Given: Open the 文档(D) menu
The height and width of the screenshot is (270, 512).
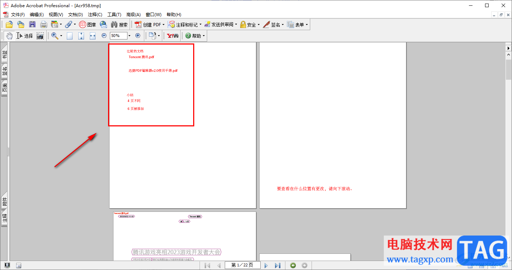Looking at the screenshot, I should coord(75,15).
